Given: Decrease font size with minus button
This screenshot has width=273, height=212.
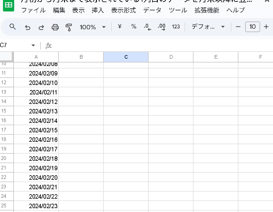Looking at the screenshot, I should pyautogui.click(x=238, y=27).
